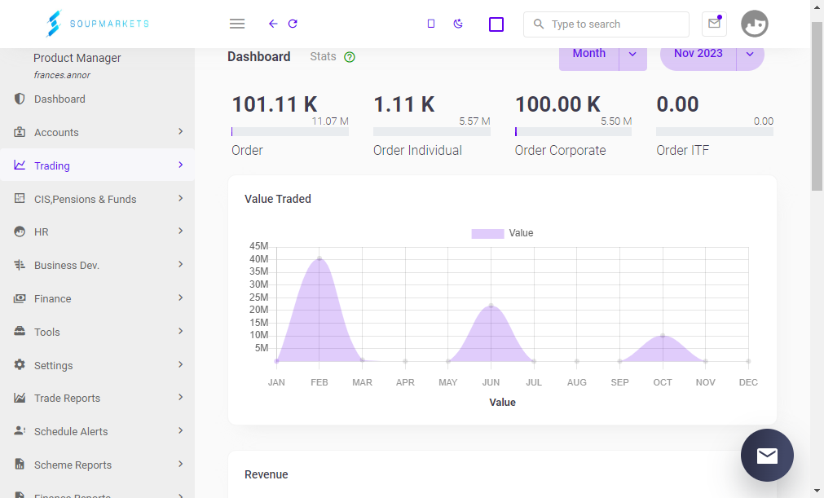Click the Order Corporate progress bar
The height and width of the screenshot is (498, 824).
pyautogui.click(x=573, y=132)
